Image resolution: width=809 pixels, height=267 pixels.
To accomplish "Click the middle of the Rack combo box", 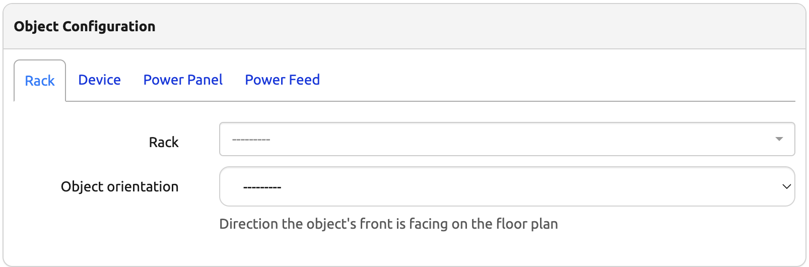I will (x=507, y=139).
